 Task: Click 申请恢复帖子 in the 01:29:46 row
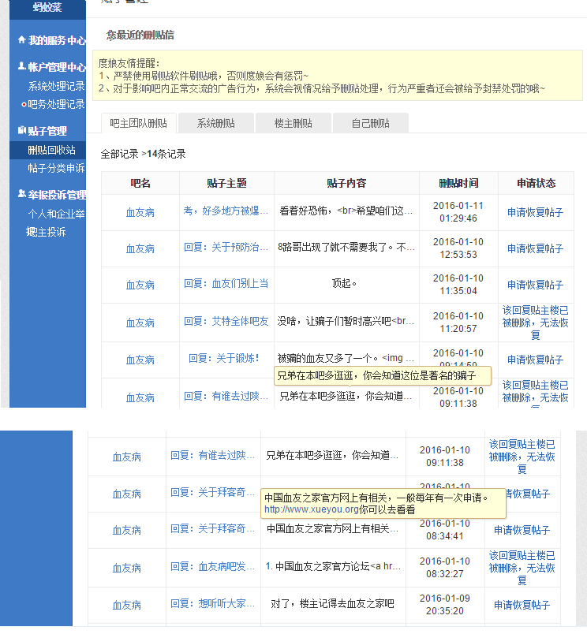pos(535,212)
